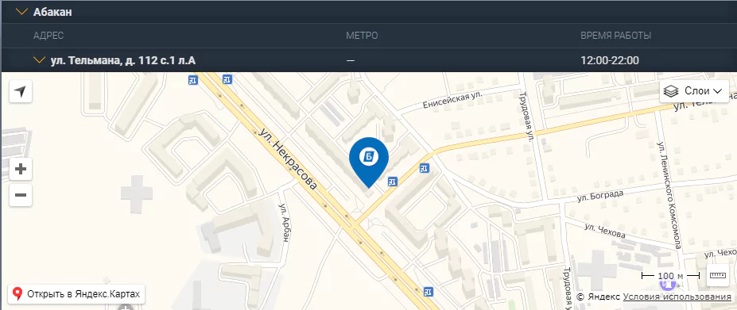The width and height of the screenshot is (737, 310).
Task: Zoom out with the minus button
Action: coord(20,194)
